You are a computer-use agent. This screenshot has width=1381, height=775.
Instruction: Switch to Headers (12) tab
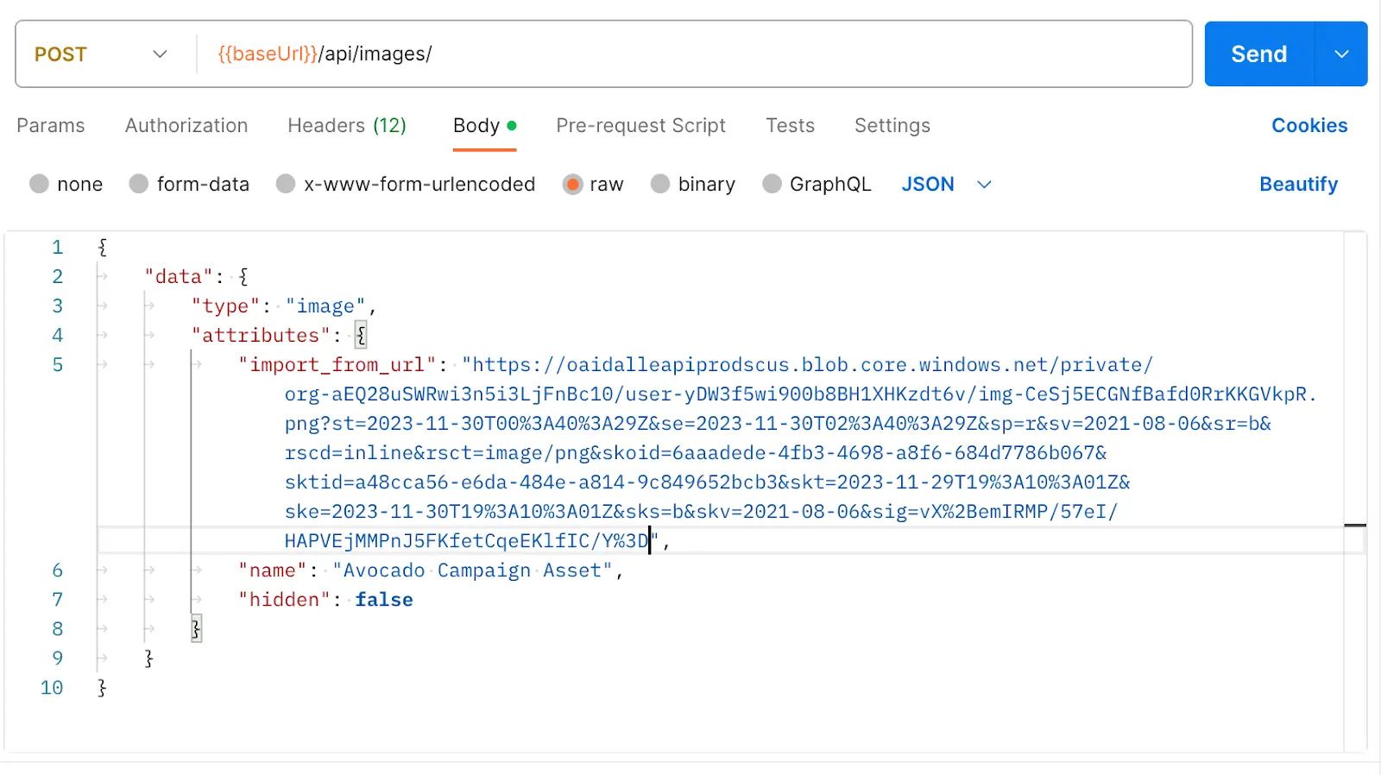point(347,126)
